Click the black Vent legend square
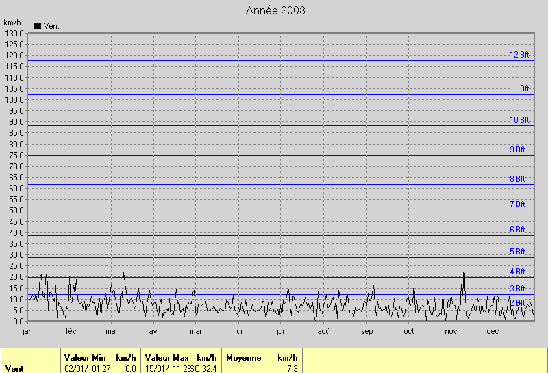 (38, 26)
